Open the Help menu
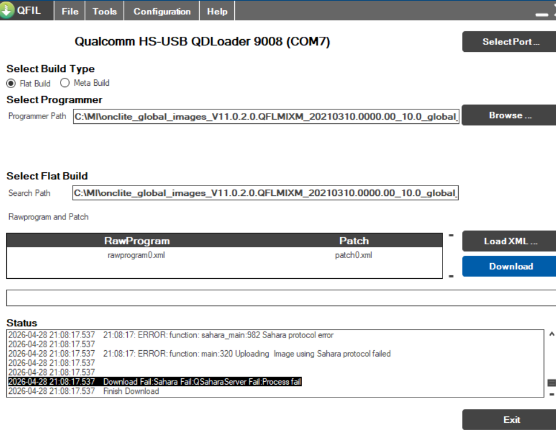 click(217, 11)
